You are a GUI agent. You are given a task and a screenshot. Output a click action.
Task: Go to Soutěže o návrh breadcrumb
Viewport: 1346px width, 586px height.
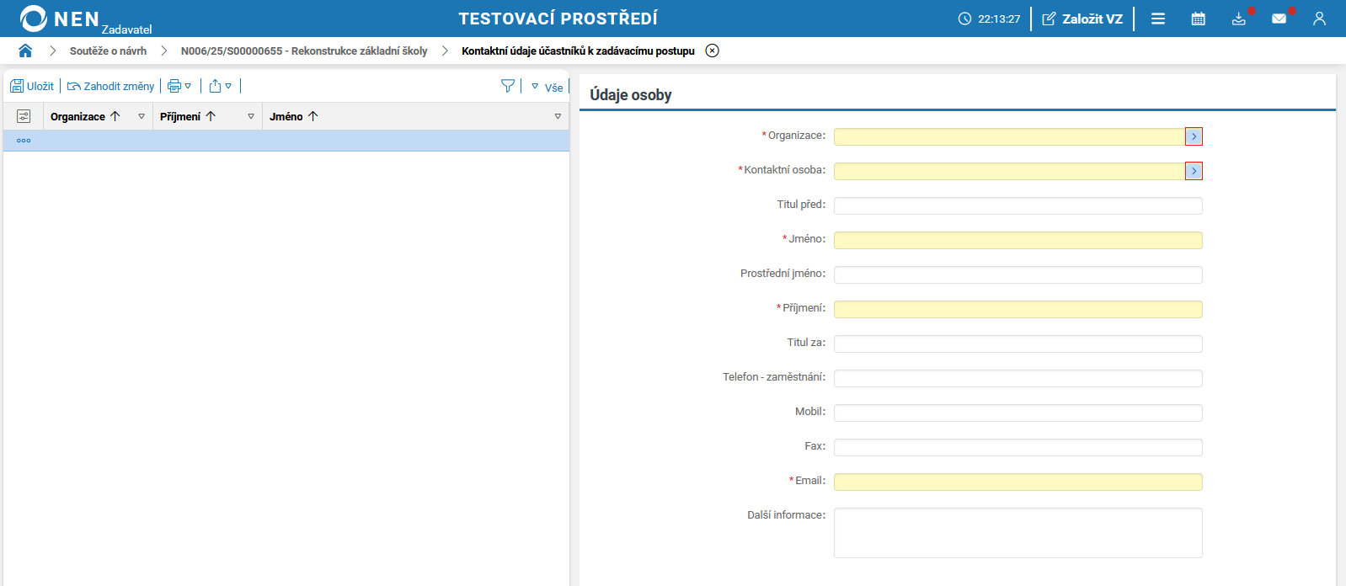(x=108, y=51)
